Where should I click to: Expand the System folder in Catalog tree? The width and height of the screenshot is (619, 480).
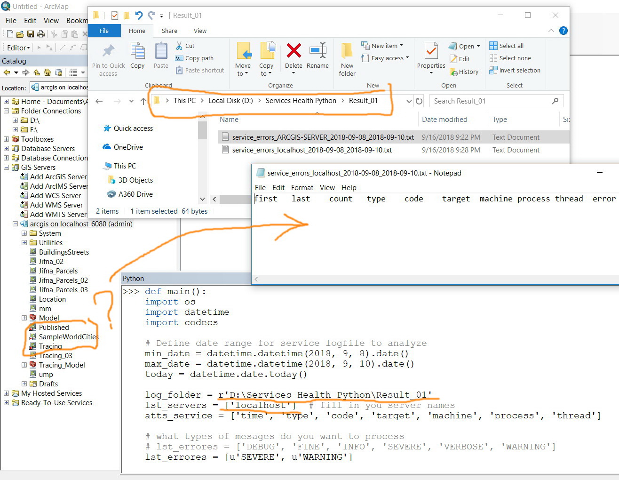tap(24, 233)
